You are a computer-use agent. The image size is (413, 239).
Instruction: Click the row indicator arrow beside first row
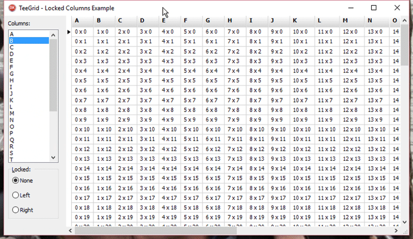pos(68,32)
